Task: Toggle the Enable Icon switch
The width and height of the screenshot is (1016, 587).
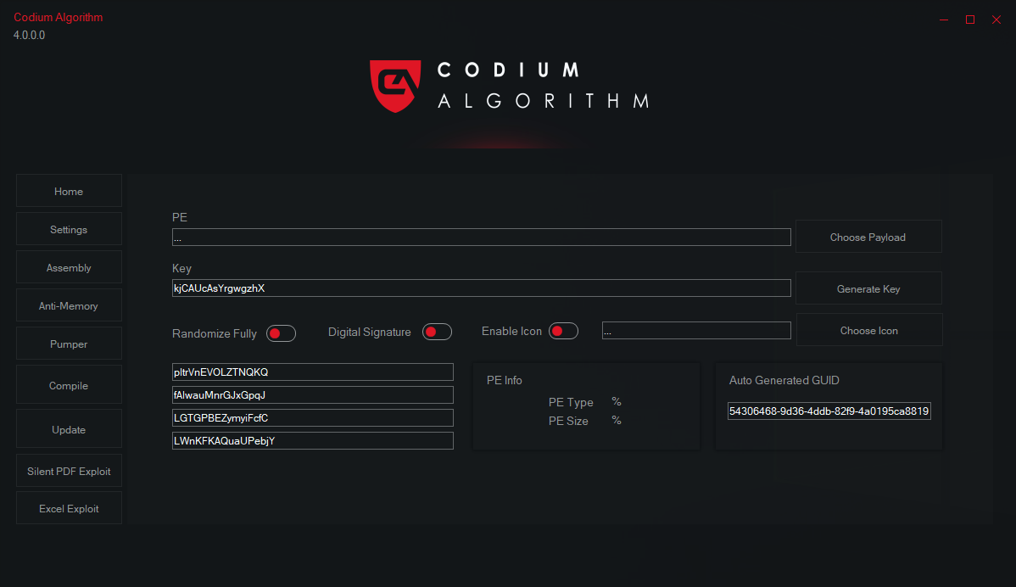Action: pos(563,331)
